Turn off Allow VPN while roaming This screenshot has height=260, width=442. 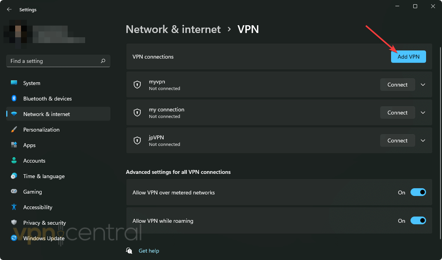point(418,220)
